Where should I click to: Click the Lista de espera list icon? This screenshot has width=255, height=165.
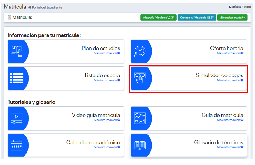[x=17, y=78]
